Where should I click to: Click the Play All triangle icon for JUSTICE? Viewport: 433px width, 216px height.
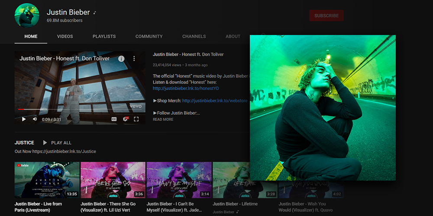(45, 143)
